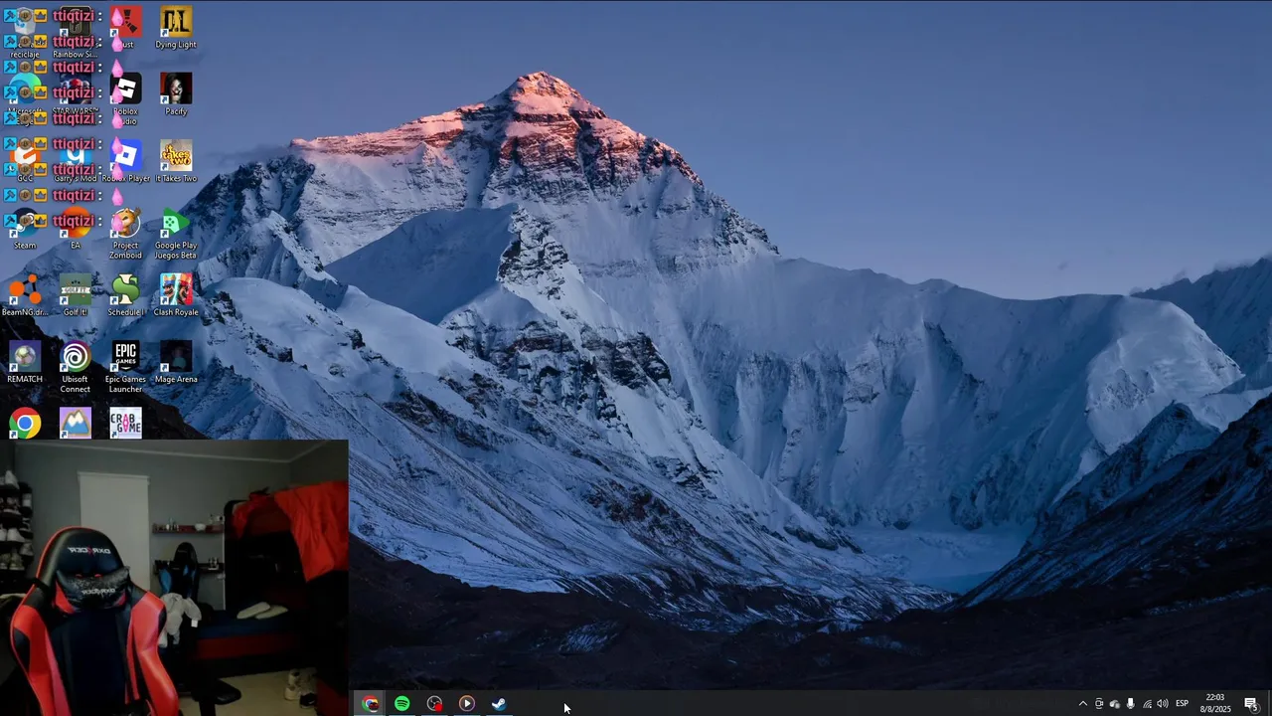Launch Dying Light from the desktop

tap(176, 27)
